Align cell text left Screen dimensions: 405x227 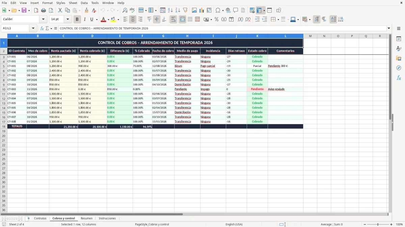(x=126, y=20)
